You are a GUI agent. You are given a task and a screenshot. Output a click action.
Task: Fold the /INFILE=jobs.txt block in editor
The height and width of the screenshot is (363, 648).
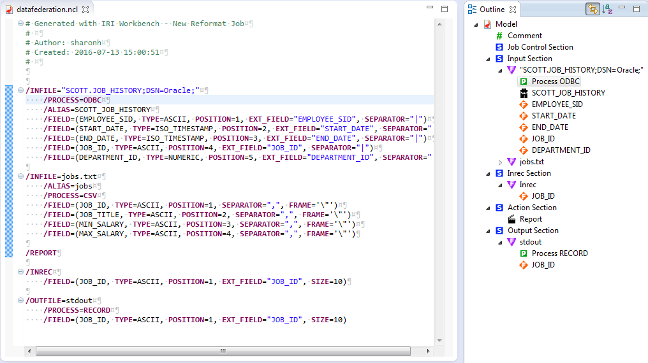point(20,176)
